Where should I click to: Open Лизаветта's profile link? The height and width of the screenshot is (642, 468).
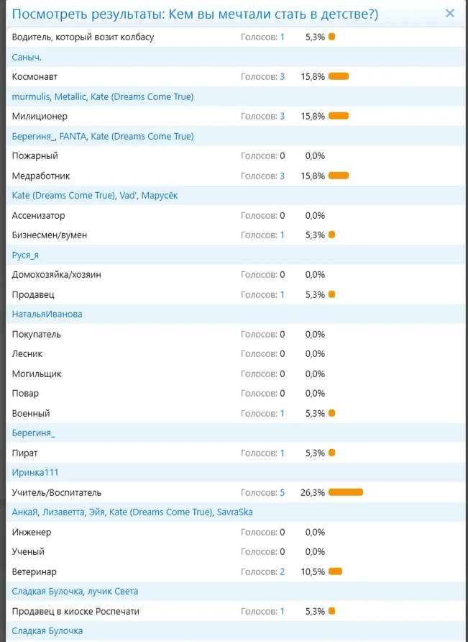(x=64, y=512)
